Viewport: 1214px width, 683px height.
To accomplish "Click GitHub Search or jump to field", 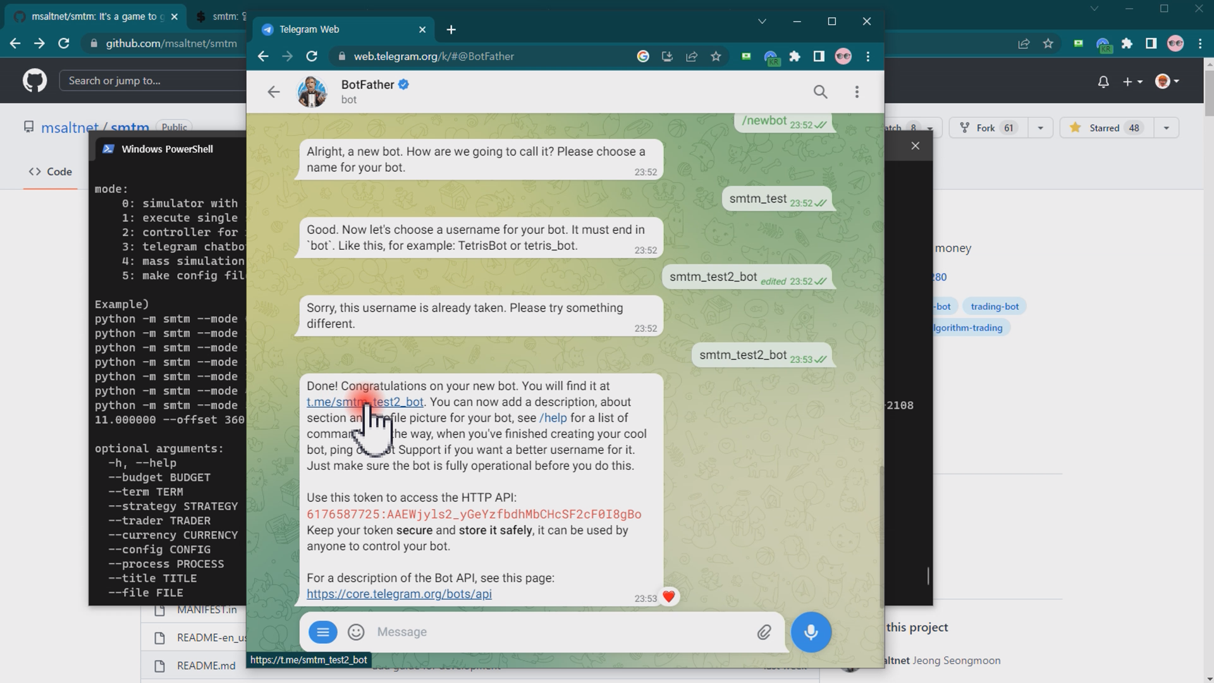I will 152,80.
